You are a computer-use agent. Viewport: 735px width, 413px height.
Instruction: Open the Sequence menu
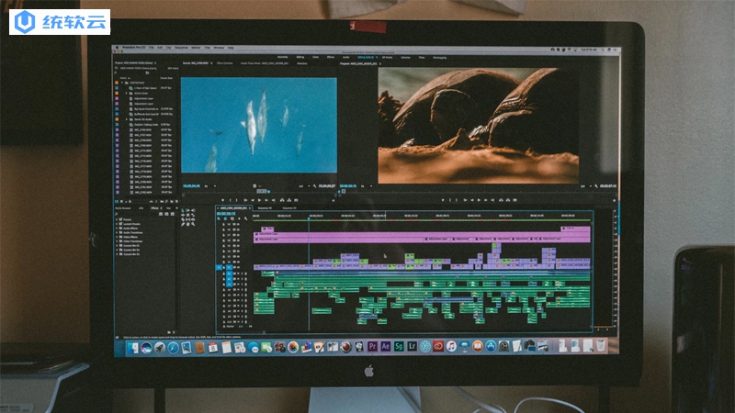coord(181,48)
